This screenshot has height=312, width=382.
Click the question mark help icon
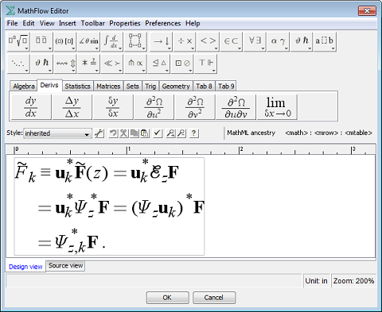[x=194, y=133]
